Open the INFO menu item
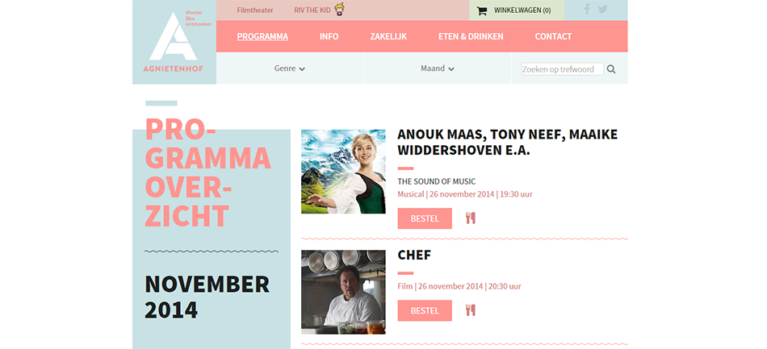 tap(329, 36)
